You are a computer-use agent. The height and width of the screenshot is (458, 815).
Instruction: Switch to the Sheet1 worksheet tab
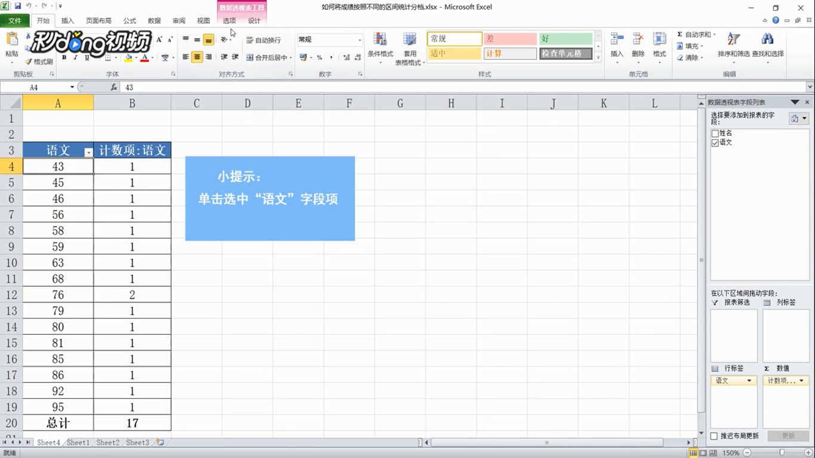pos(78,442)
